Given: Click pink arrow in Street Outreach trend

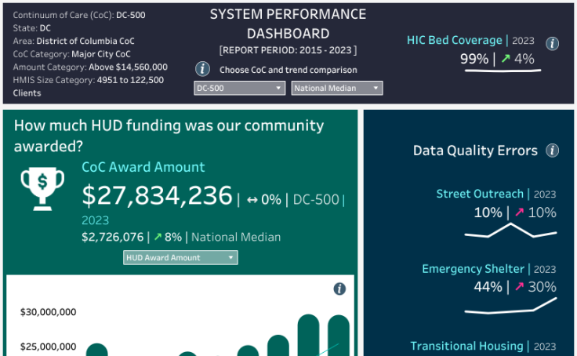Looking at the screenshot, I should (x=518, y=213).
